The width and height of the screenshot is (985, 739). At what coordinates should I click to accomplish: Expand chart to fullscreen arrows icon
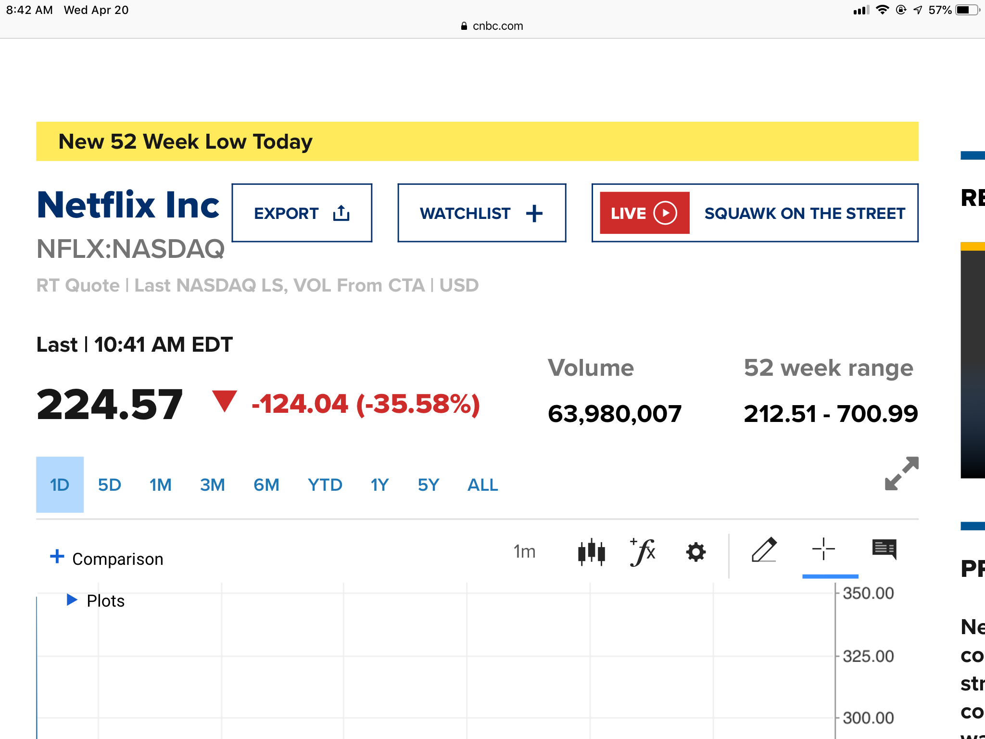point(902,473)
